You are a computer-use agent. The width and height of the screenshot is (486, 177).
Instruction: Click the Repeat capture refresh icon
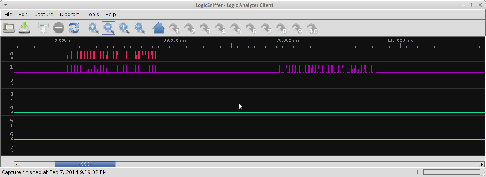point(74,28)
